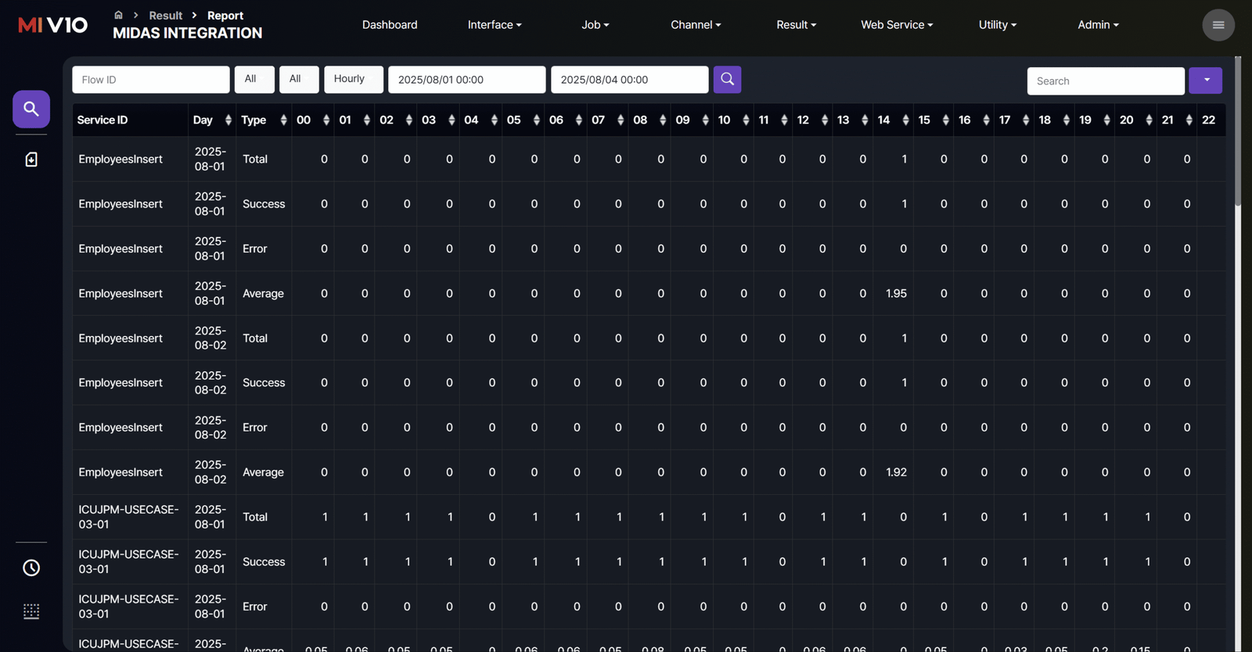Open the Hourly interval dropdown
Image resolution: width=1252 pixels, height=652 pixels.
click(353, 79)
